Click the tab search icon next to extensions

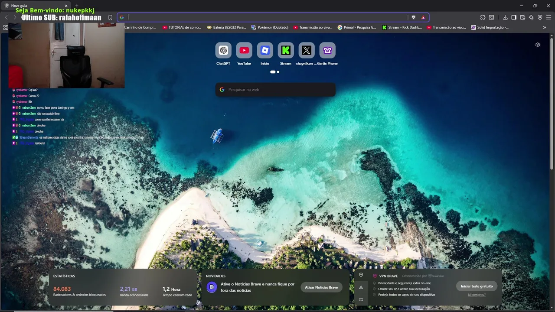(491, 17)
